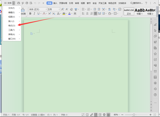Select the 标题 2 style
This screenshot has width=160, height=117.
(150, 11)
